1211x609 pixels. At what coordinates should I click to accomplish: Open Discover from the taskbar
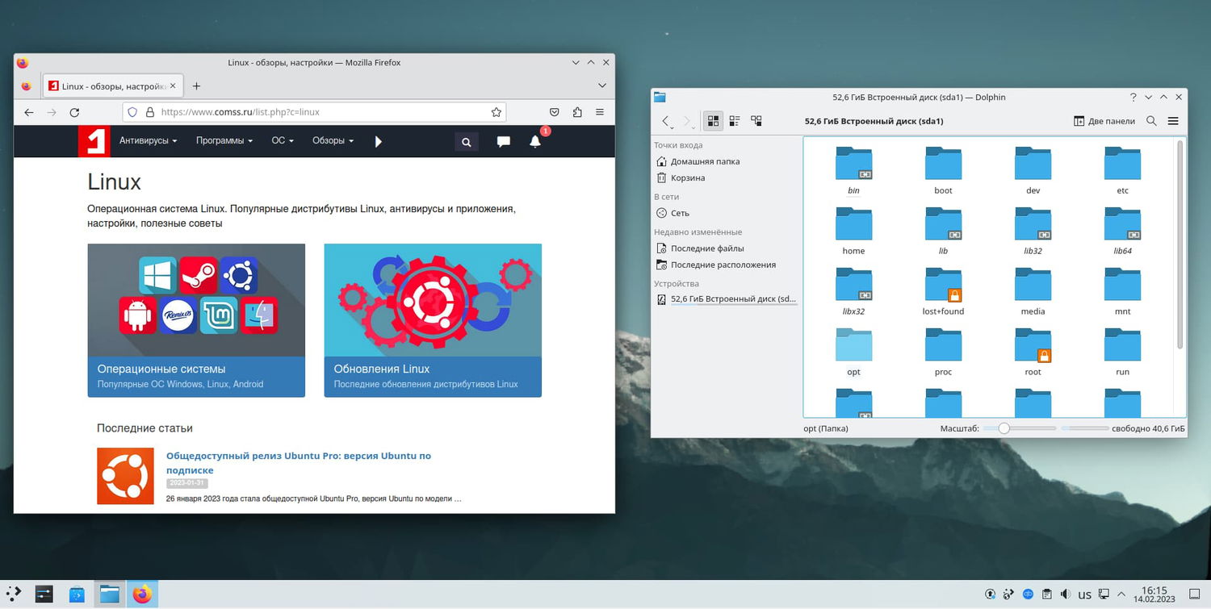[x=78, y=594]
